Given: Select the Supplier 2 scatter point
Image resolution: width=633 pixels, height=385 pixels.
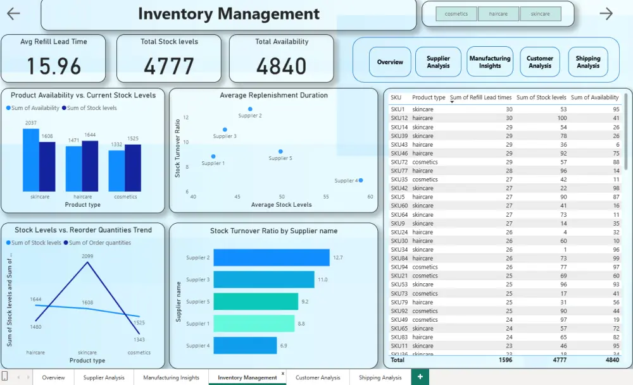Looking at the screenshot, I should [x=250, y=109].
